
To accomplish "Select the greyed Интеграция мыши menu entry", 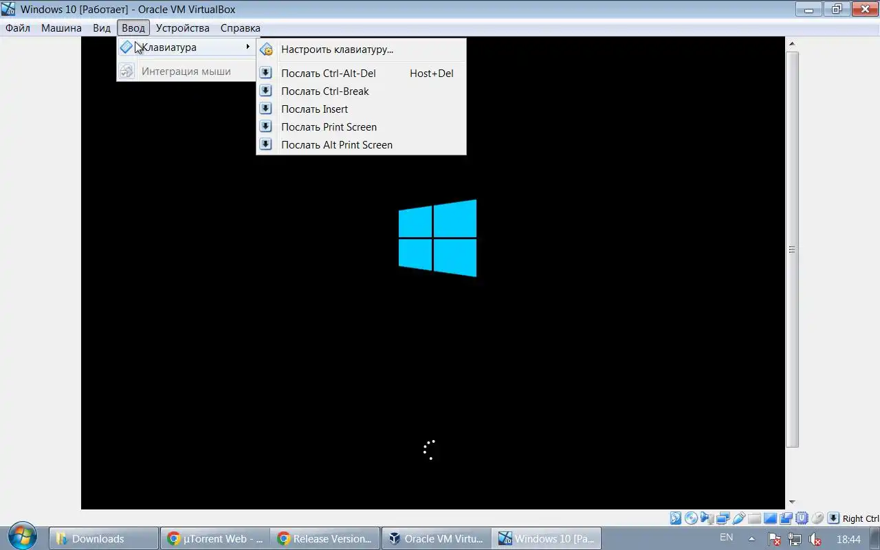I will click(x=186, y=71).
